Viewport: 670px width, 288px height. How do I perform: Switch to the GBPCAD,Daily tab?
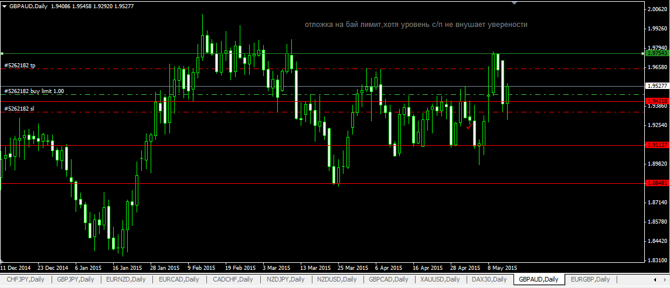pos(389,279)
